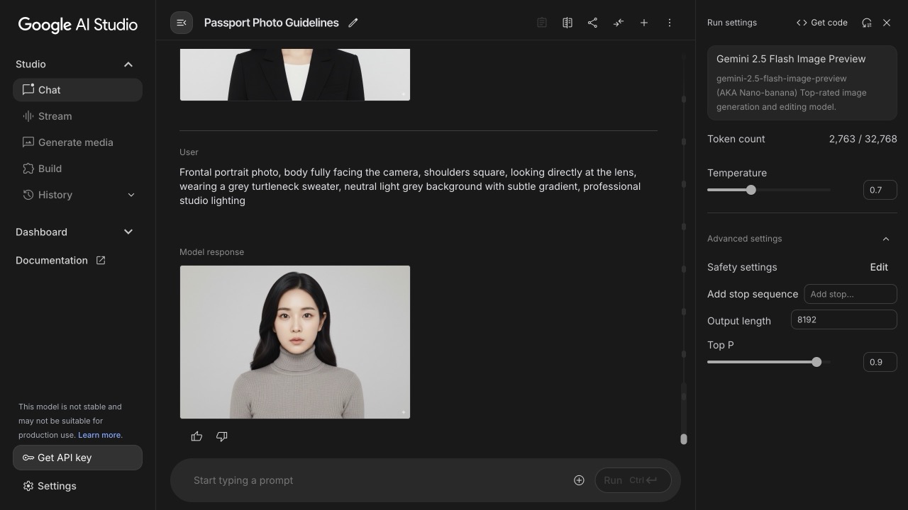Click the Run button
The height and width of the screenshot is (510, 908).
pos(633,480)
